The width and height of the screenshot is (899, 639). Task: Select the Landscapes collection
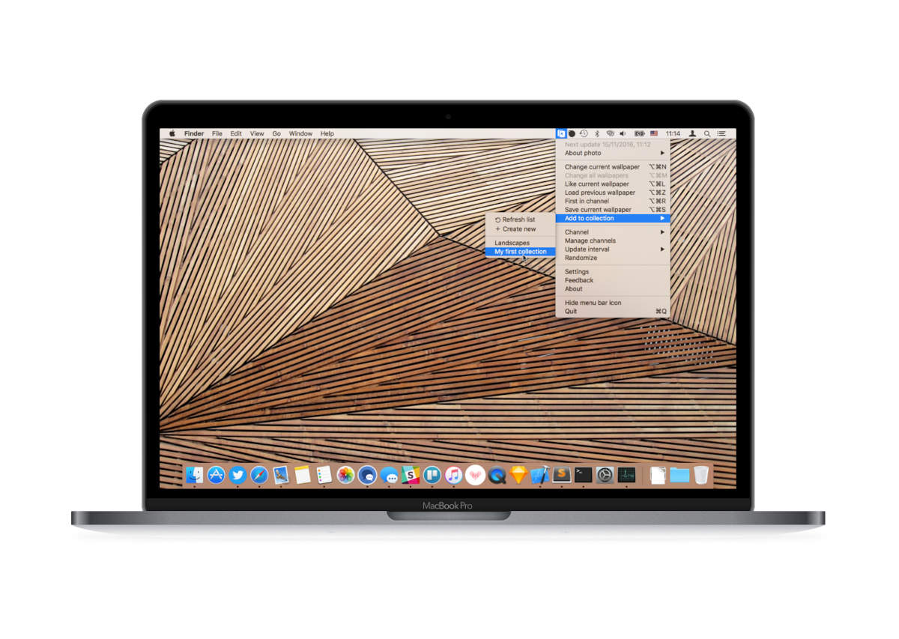coord(521,243)
